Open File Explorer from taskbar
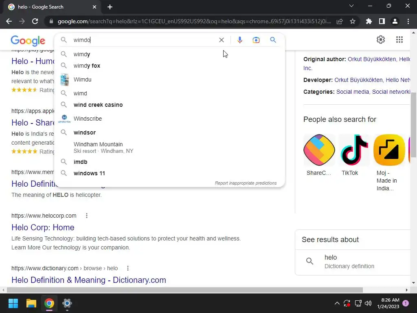This screenshot has height=313, width=417. [31, 303]
